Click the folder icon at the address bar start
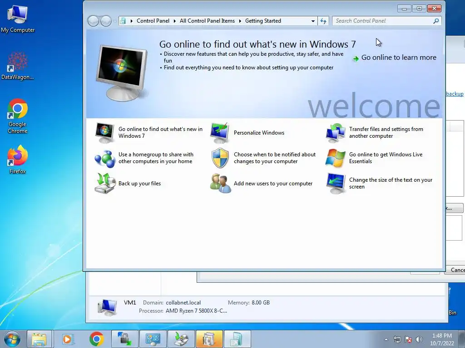This screenshot has width=465, height=348. (123, 21)
